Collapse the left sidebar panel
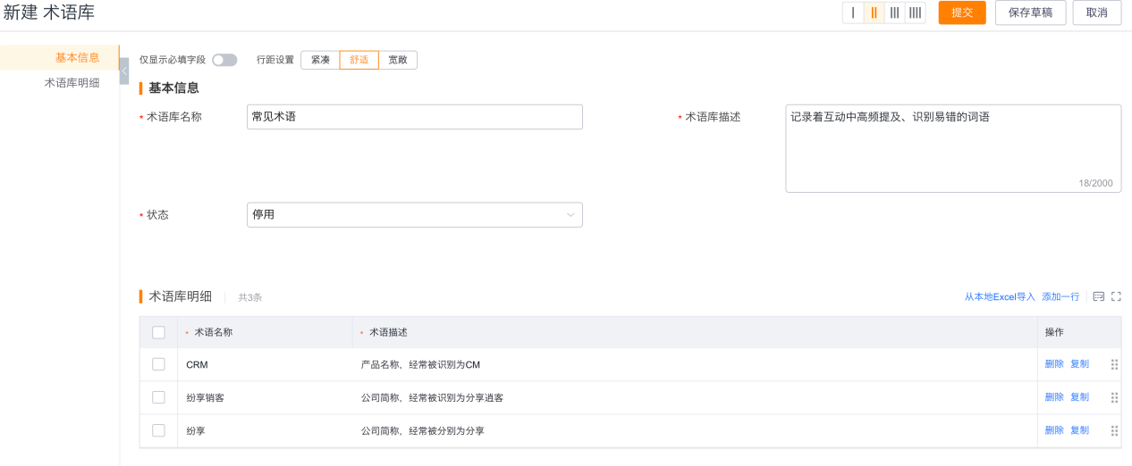Viewport: 1132px width, 466px height. point(124,71)
